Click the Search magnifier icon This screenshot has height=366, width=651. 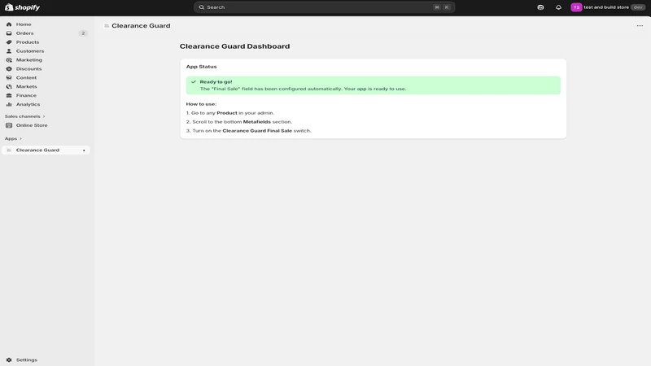[201, 7]
